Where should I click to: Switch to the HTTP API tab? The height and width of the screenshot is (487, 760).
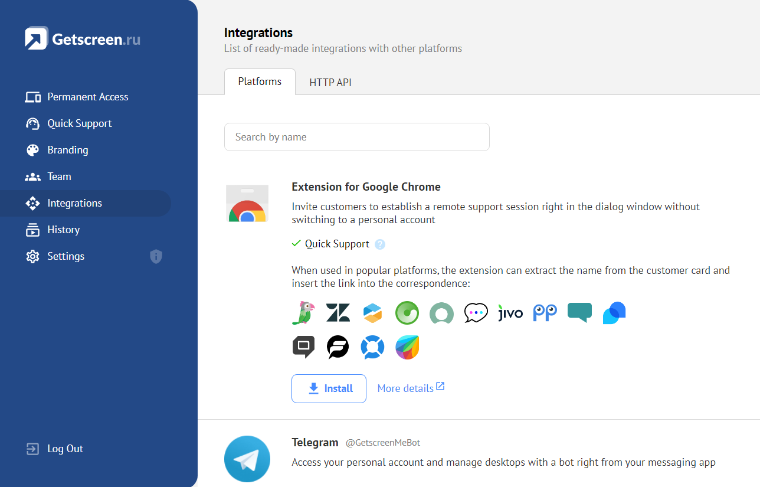coord(330,82)
